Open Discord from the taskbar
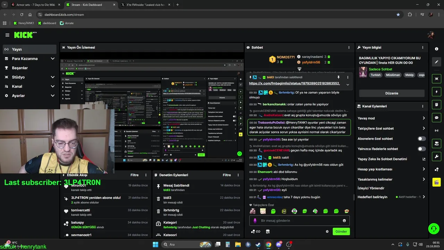The image size is (444, 250). (279, 244)
